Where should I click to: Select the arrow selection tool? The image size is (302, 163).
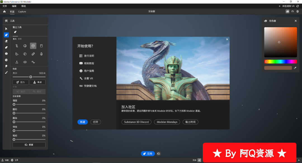pos(6,29)
